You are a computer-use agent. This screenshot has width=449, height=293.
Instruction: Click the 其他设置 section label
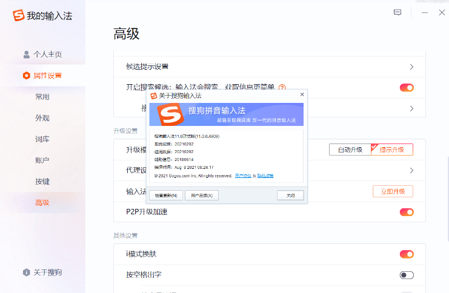(125, 235)
